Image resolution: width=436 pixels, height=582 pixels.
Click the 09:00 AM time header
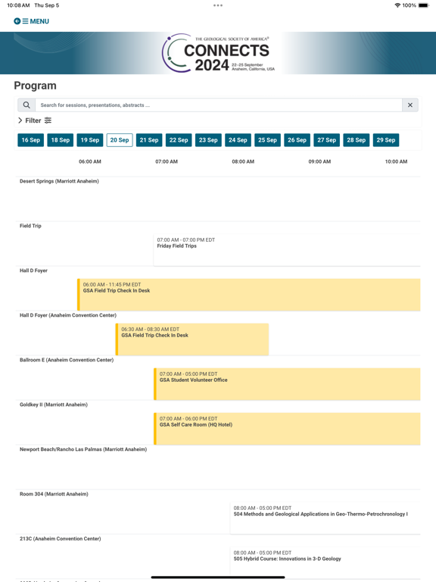click(319, 161)
